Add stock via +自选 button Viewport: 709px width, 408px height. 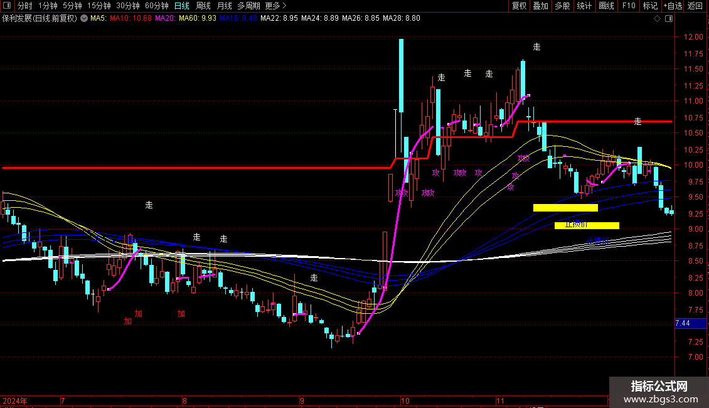pyautogui.click(x=673, y=6)
